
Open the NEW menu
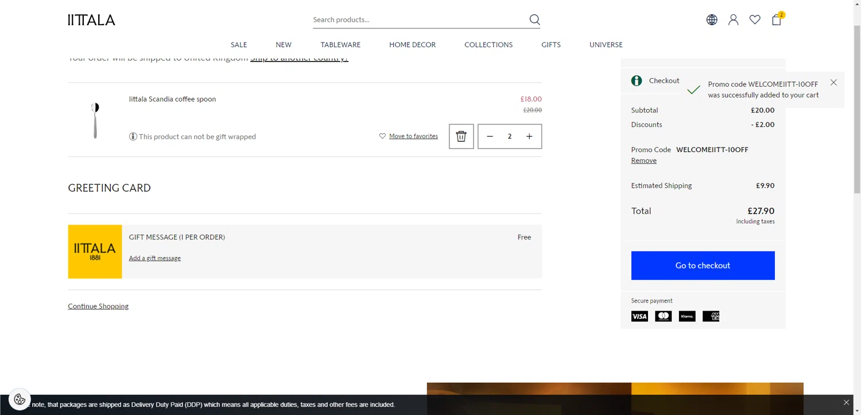coord(284,45)
